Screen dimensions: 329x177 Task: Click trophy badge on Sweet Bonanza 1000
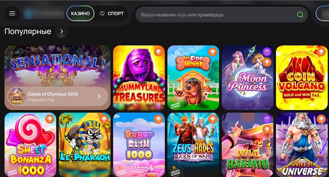(x=50, y=119)
